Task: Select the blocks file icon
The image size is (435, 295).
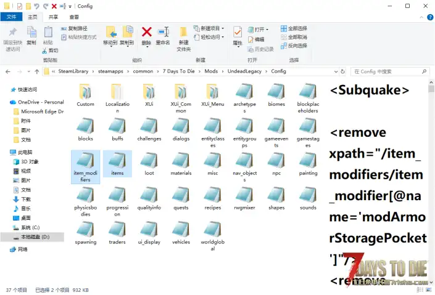Action: click(x=85, y=126)
